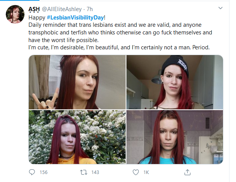Click the share upload icon
Screen dimensions: 236x182
click(x=187, y=172)
